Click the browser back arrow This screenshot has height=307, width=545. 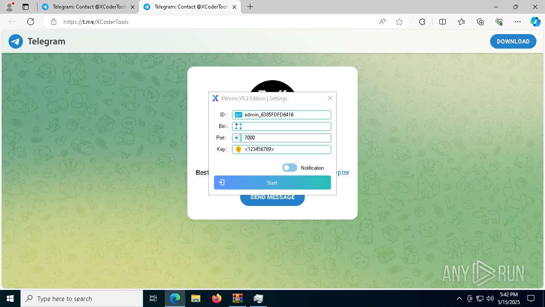[12, 22]
